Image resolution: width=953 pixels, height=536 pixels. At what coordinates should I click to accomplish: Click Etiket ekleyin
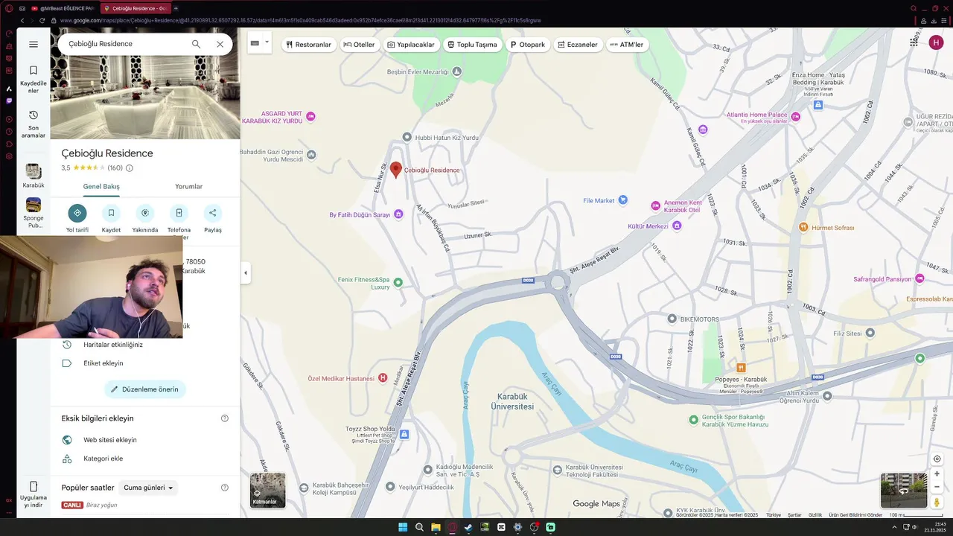[x=103, y=363]
